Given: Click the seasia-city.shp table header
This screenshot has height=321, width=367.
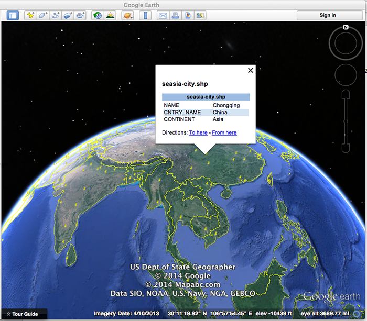Looking at the screenshot, I should coord(206,97).
